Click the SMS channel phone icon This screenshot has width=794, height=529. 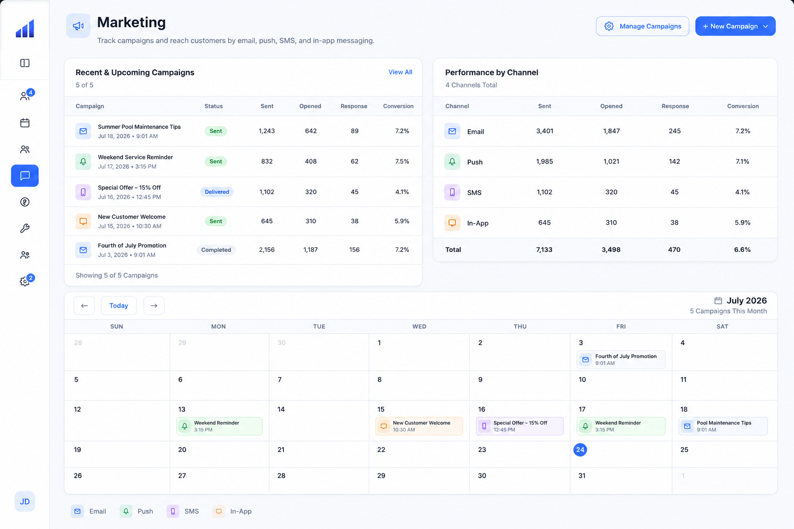(452, 192)
